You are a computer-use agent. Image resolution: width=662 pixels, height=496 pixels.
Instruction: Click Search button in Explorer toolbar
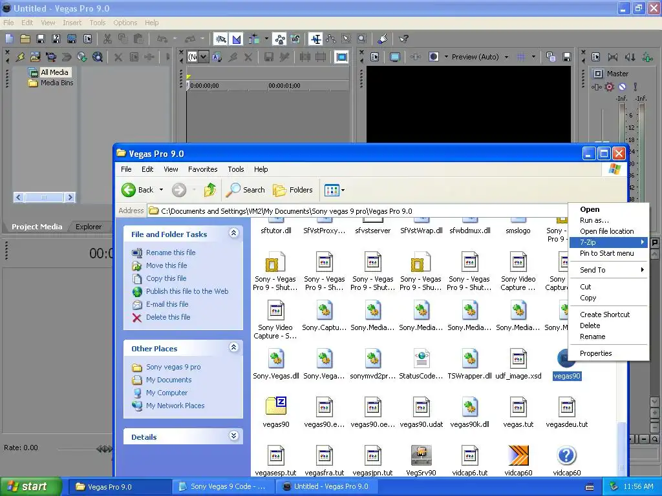coord(245,191)
